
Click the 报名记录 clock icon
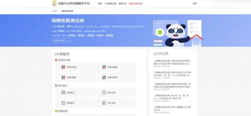coord(104,93)
